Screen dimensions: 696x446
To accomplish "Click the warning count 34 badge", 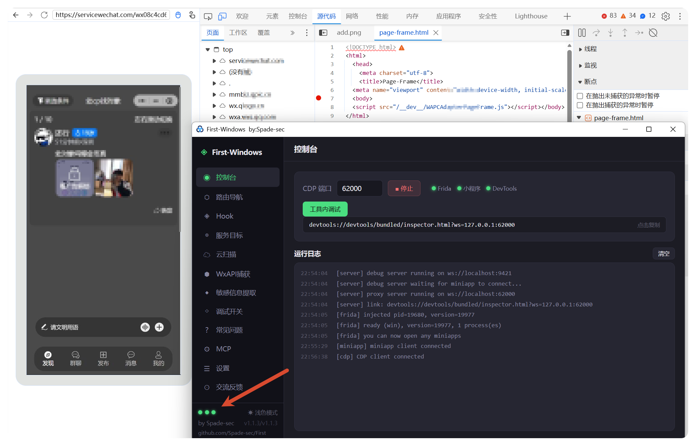I will click(628, 16).
